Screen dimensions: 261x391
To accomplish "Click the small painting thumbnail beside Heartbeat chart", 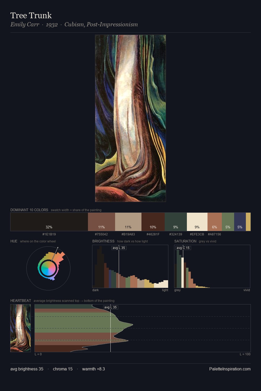I will [21, 328].
